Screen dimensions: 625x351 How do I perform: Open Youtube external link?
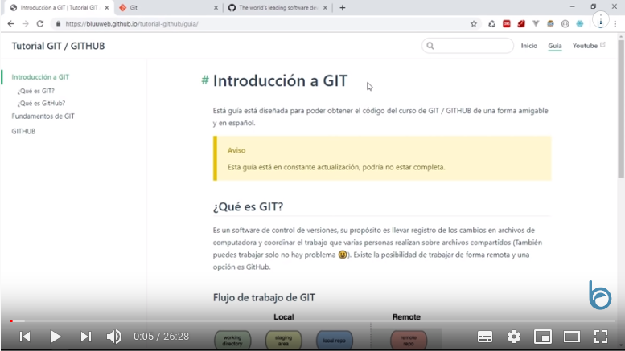coord(589,46)
